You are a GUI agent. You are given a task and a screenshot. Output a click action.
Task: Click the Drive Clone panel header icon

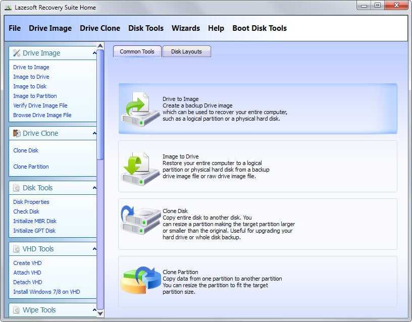tap(17, 133)
